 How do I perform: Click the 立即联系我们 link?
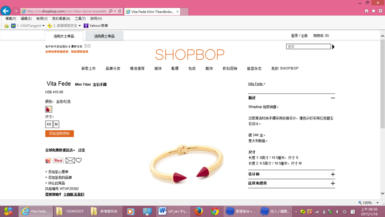74,194
